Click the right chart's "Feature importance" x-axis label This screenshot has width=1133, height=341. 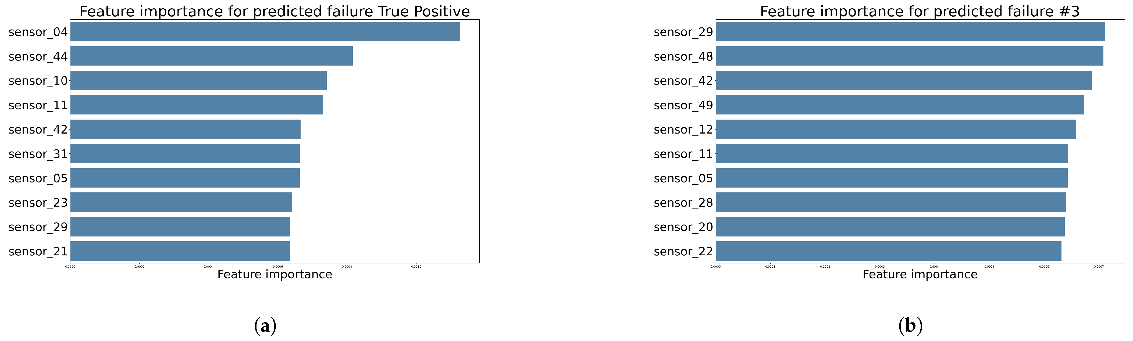pos(920,274)
